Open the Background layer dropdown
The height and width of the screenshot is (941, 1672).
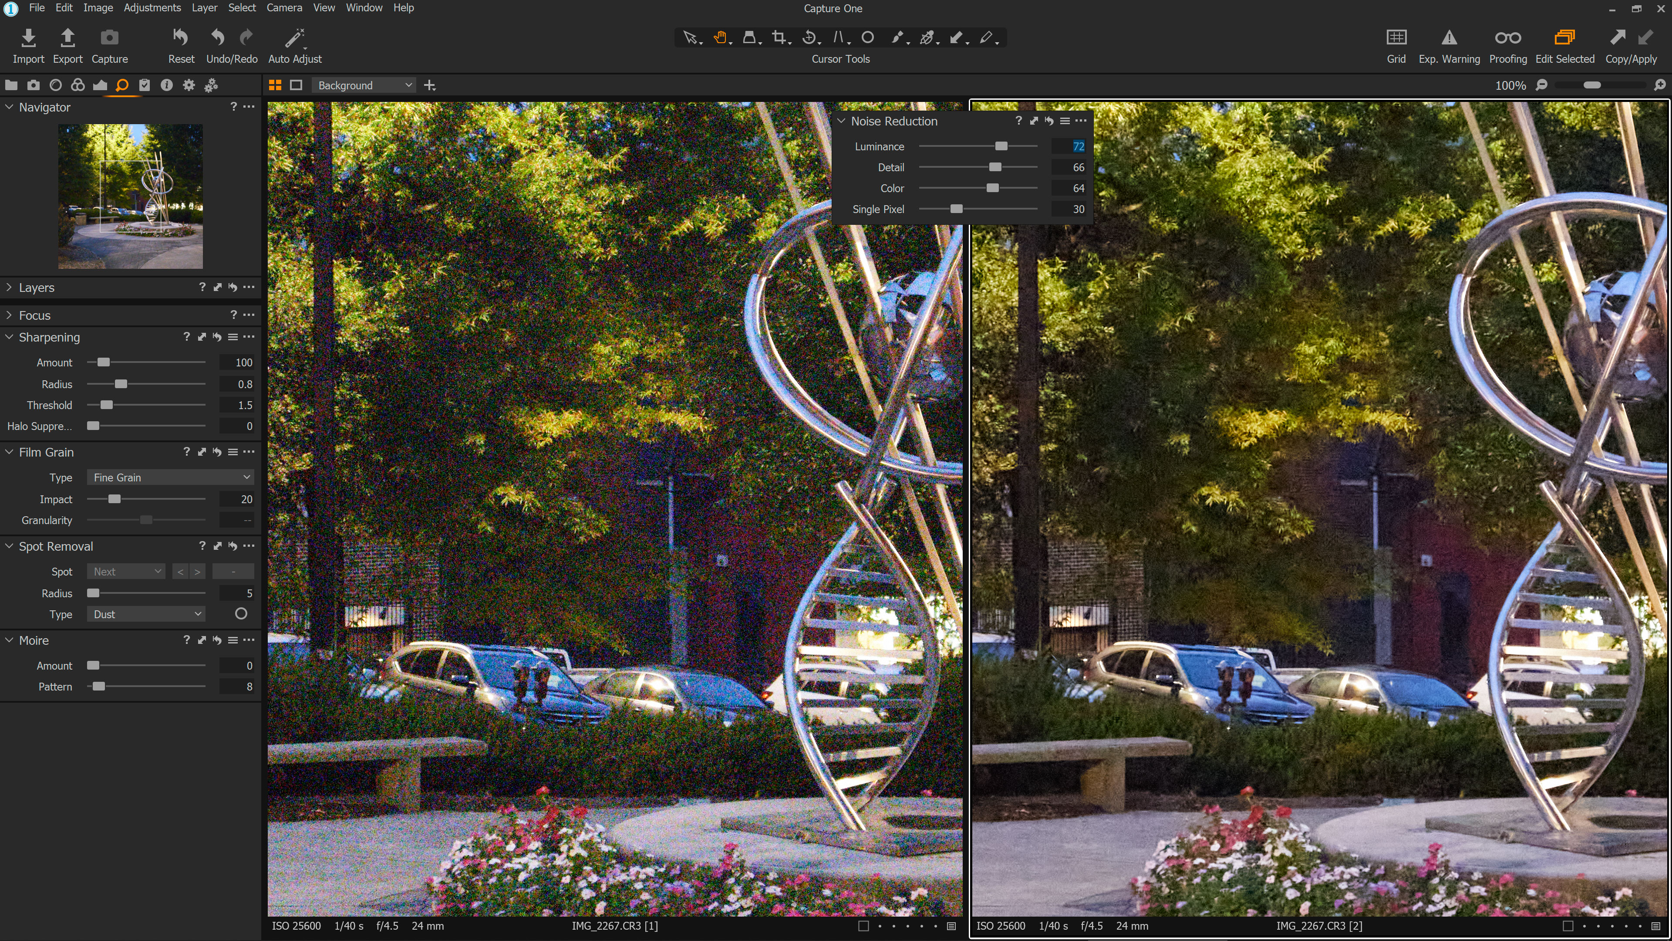tap(363, 85)
